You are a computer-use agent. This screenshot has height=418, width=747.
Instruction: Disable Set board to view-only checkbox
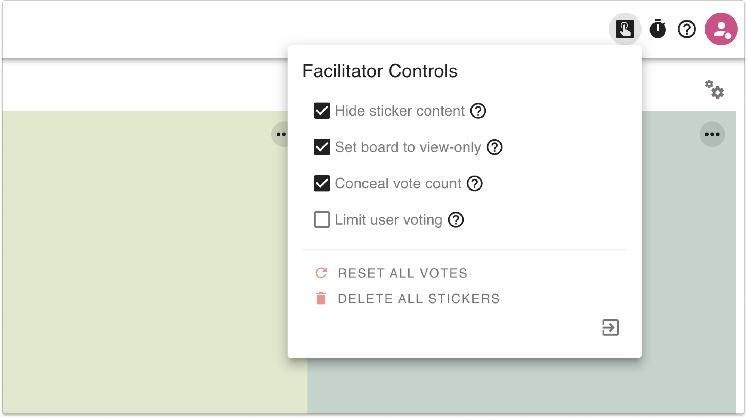(x=322, y=147)
